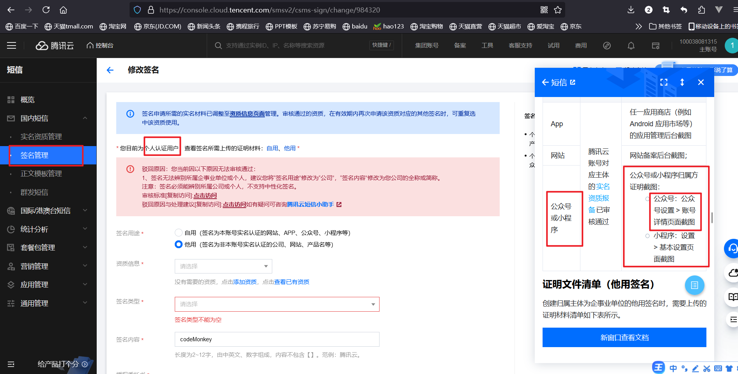Toggle the Tencent Cloud hamburger menu
Viewport: 738px width, 374px height.
[x=12, y=46]
